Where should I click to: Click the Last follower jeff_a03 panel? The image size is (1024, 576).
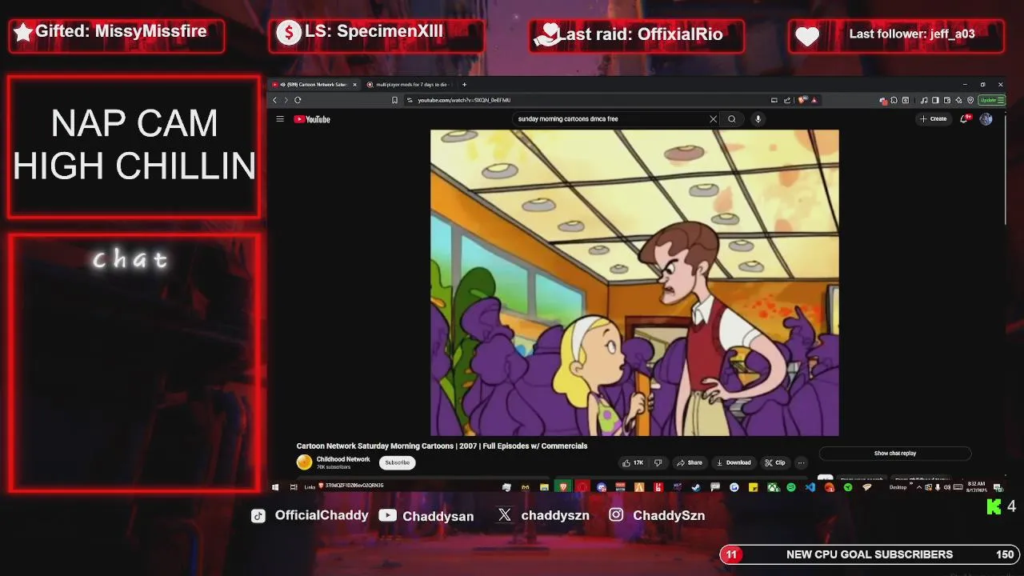tap(896, 36)
